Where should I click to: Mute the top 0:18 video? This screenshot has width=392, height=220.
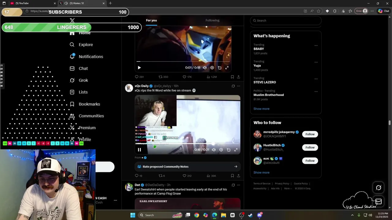coord(205,68)
